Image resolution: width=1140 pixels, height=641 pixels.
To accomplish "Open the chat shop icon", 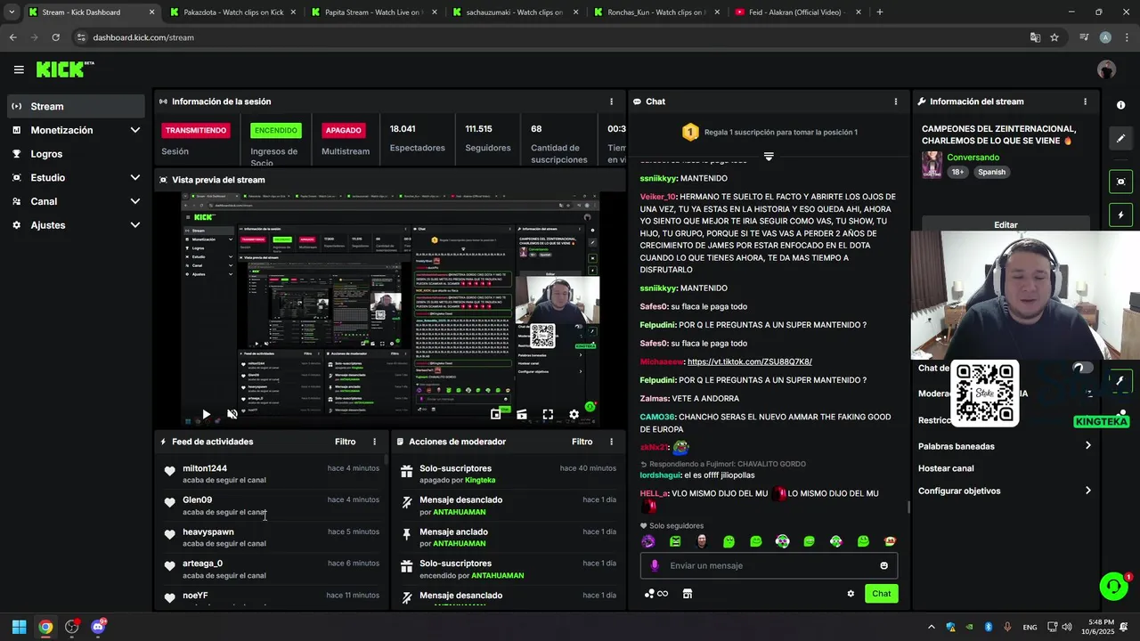I will (x=688, y=594).
